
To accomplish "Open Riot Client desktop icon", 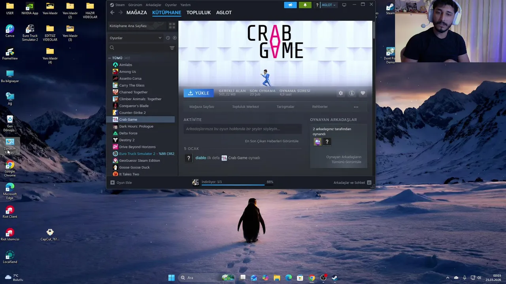I will (x=10, y=212).
